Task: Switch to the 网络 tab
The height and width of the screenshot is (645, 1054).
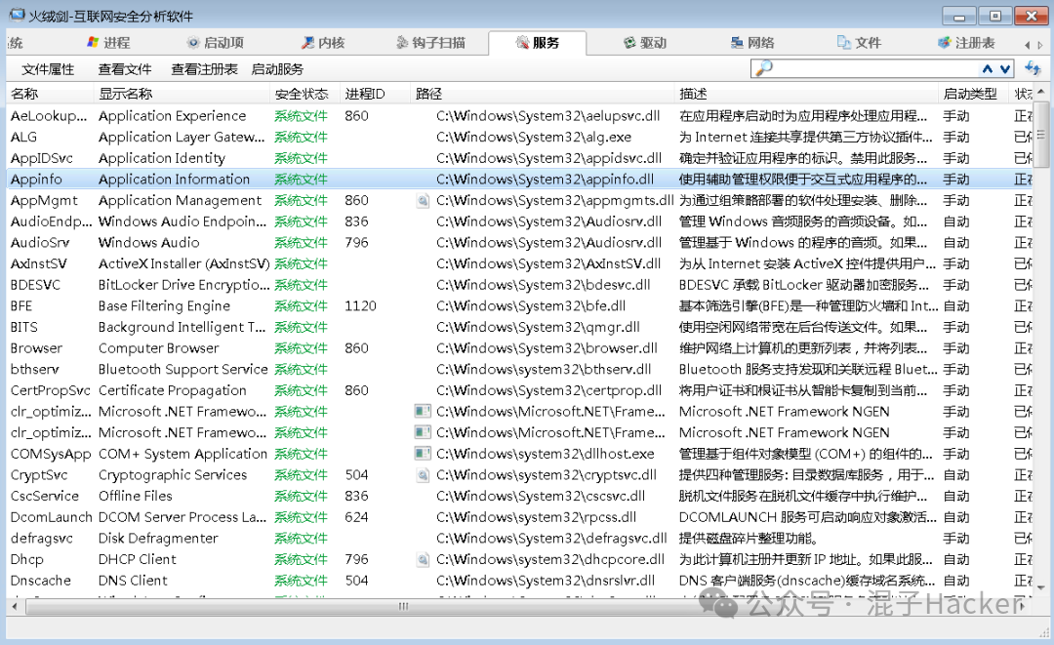Action: [x=751, y=41]
